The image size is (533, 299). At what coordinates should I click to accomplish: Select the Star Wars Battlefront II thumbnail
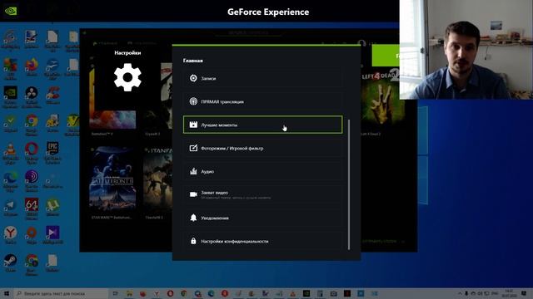[x=112, y=179]
